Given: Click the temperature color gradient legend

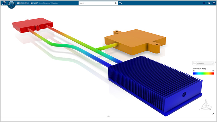Looking at the screenshot, I should 203,73.
